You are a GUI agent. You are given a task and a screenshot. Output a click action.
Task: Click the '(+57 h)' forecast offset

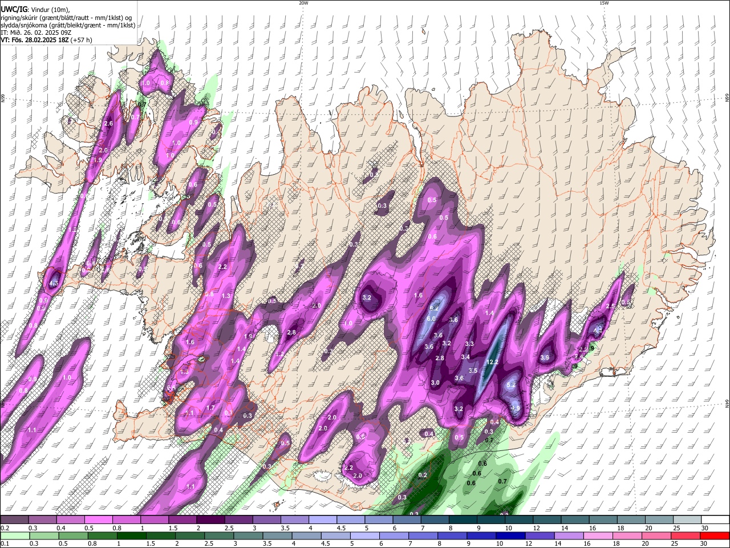click(82, 40)
